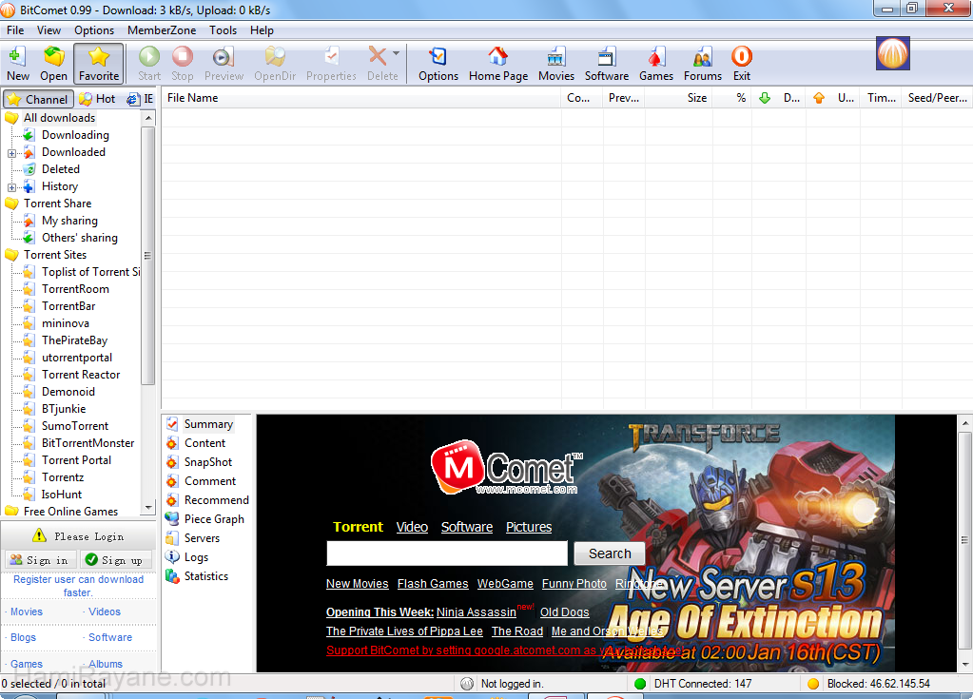The height and width of the screenshot is (699, 973).
Task: Open the Summary detail tab
Action: click(208, 424)
